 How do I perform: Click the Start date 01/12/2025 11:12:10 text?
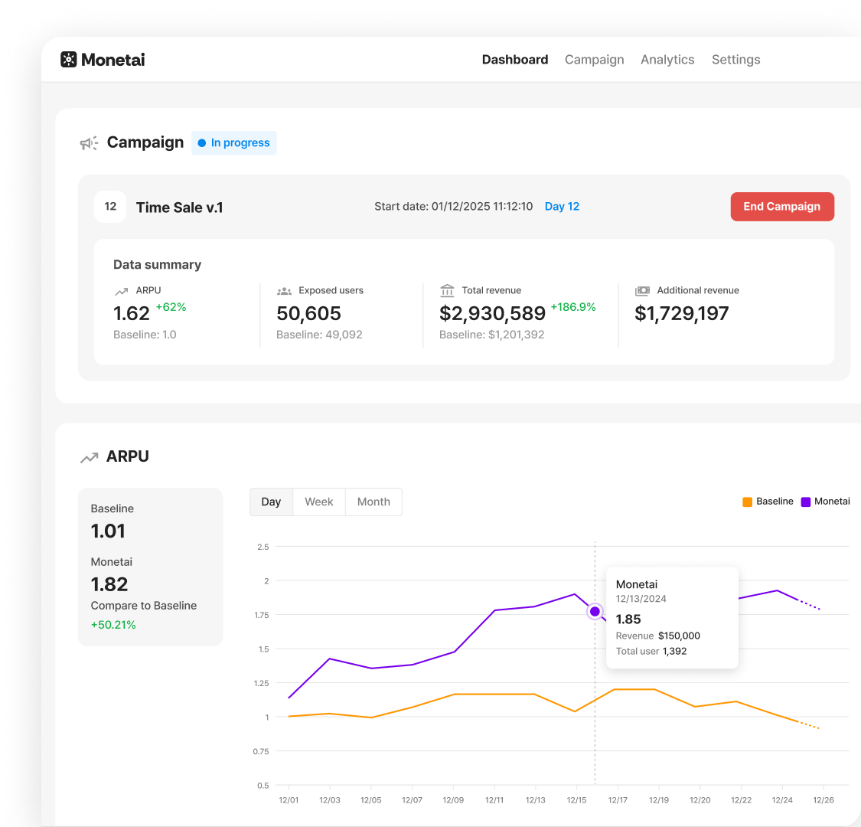[454, 207]
